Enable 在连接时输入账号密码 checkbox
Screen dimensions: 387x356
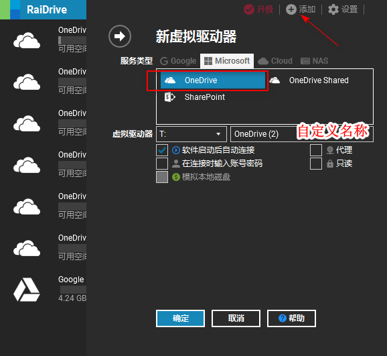pyautogui.click(x=162, y=164)
